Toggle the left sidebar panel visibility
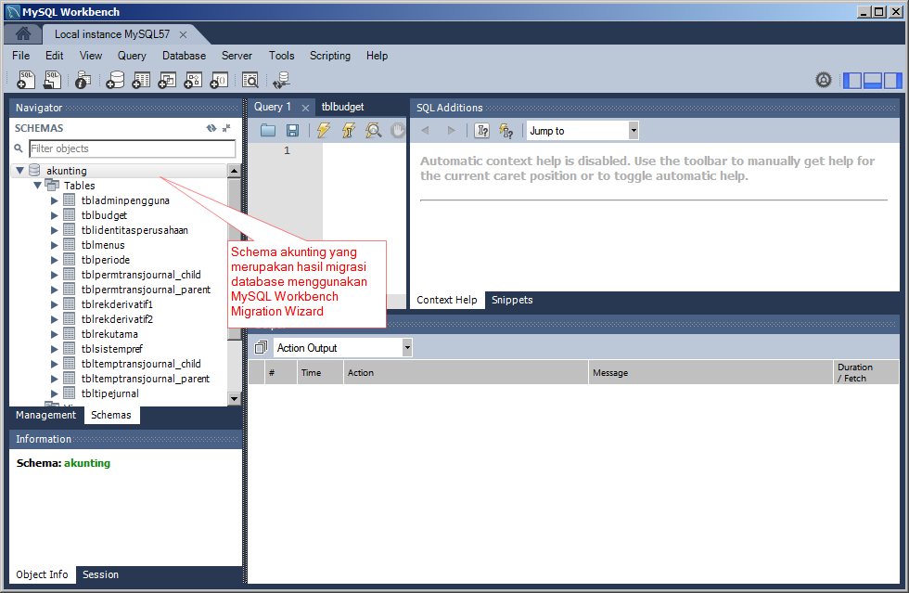Screen dimensions: 909x593 pos(852,81)
